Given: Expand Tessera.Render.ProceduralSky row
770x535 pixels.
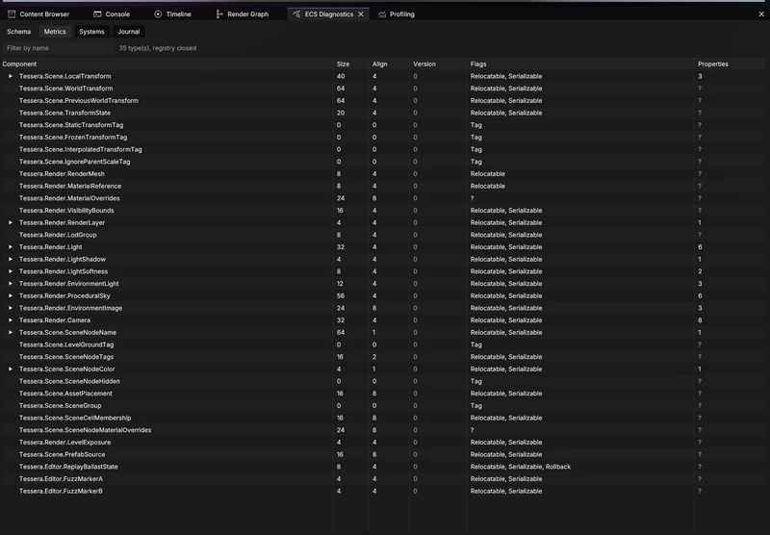Looking at the screenshot, I should point(11,296).
